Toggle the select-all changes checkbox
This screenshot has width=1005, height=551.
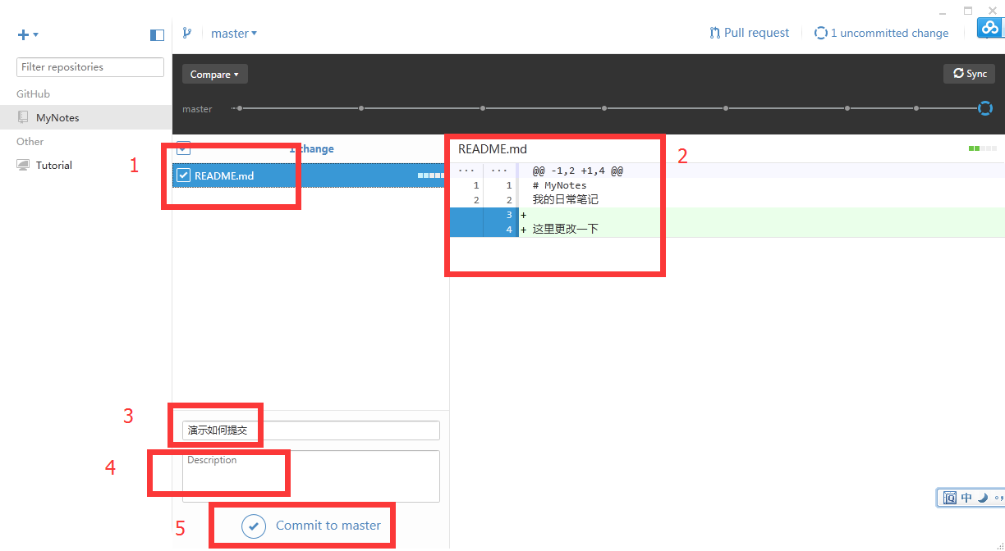pyautogui.click(x=184, y=148)
